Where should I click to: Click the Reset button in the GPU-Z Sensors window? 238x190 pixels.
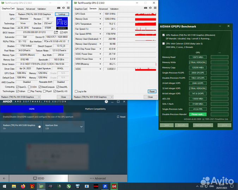coord(152,91)
